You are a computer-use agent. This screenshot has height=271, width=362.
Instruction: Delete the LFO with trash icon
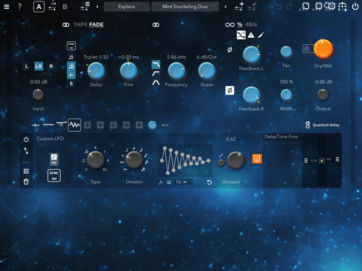(26, 182)
